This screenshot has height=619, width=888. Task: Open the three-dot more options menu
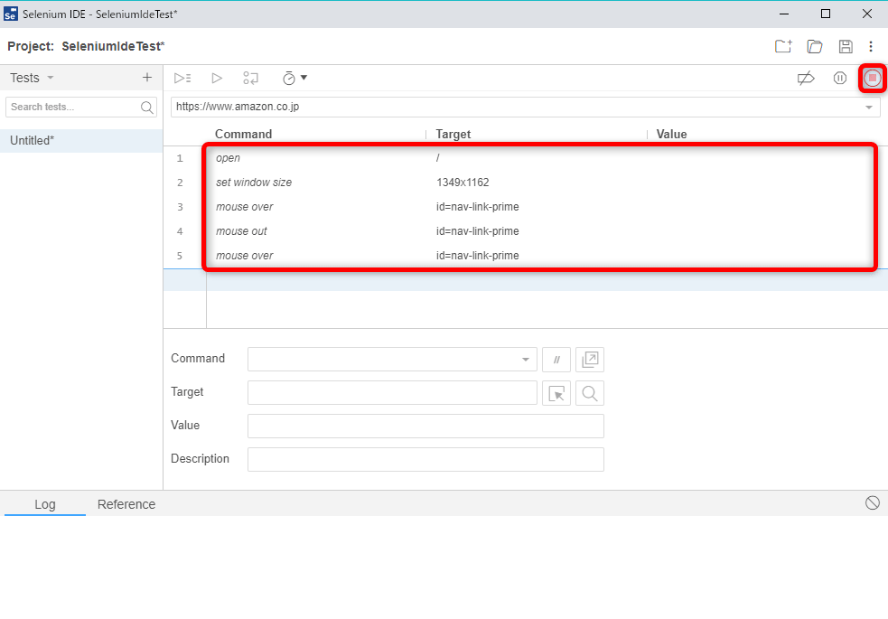[871, 46]
